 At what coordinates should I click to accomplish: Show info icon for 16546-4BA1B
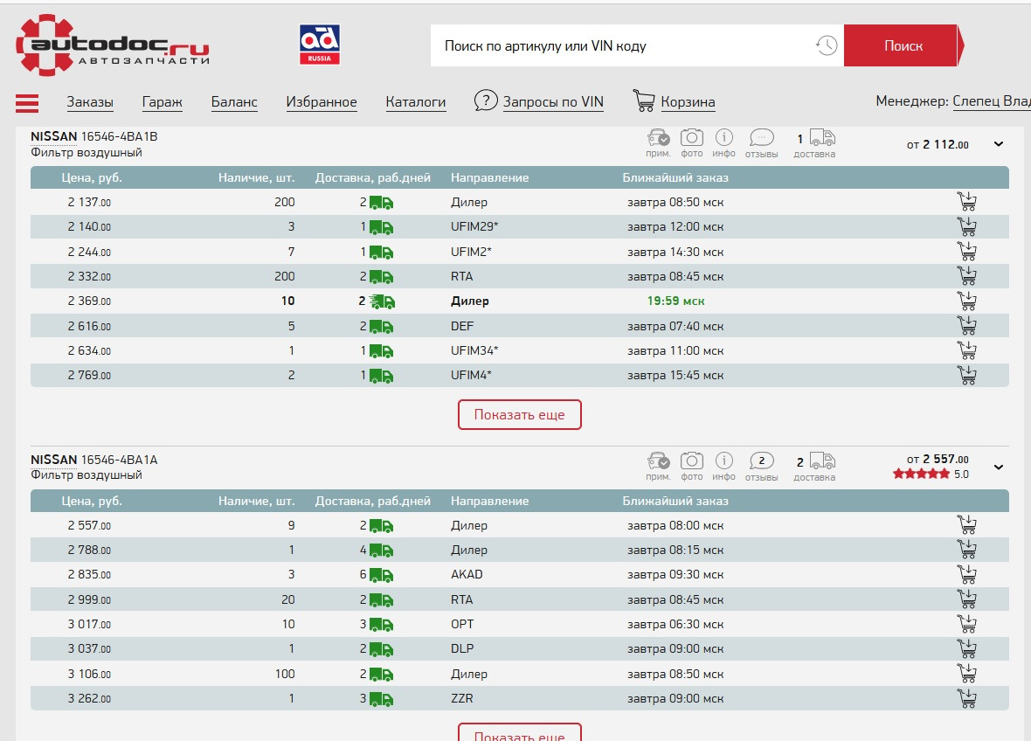coord(724,137)
